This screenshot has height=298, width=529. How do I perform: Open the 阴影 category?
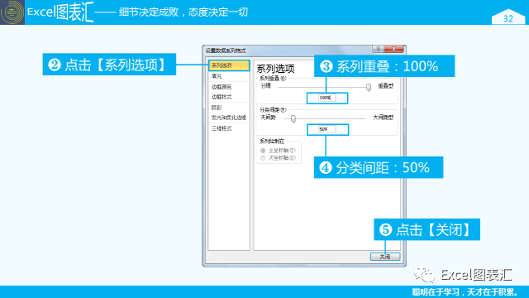(217, 108)
